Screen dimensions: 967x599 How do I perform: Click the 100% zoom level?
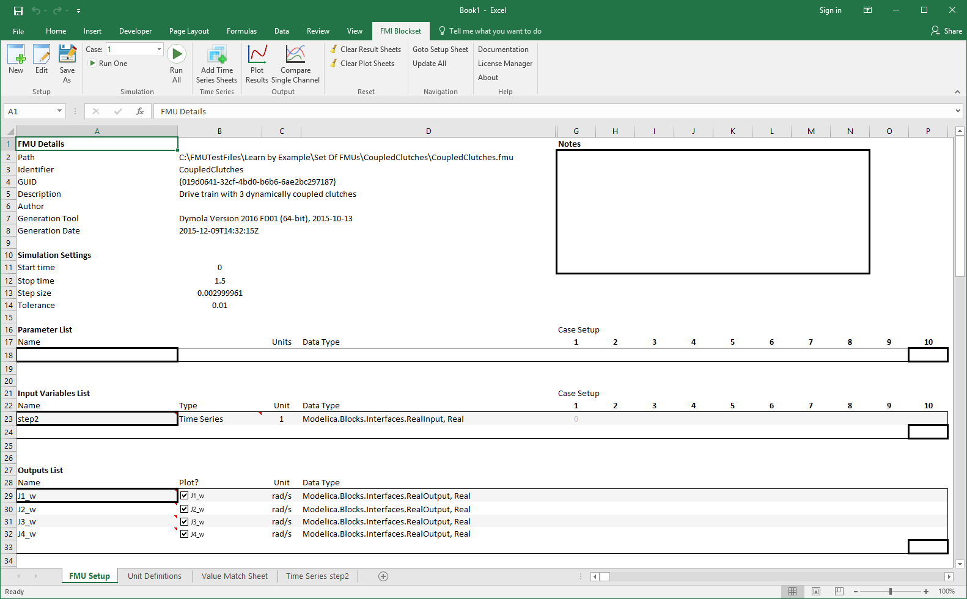point(946,592)
